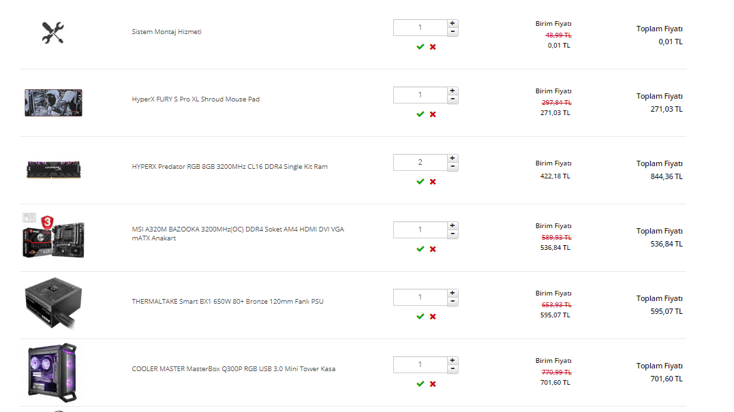This screenshot has width=734, height=412.
Task: Remove COOLER MASTER MasterBox Q300P case
Action: 433,384
